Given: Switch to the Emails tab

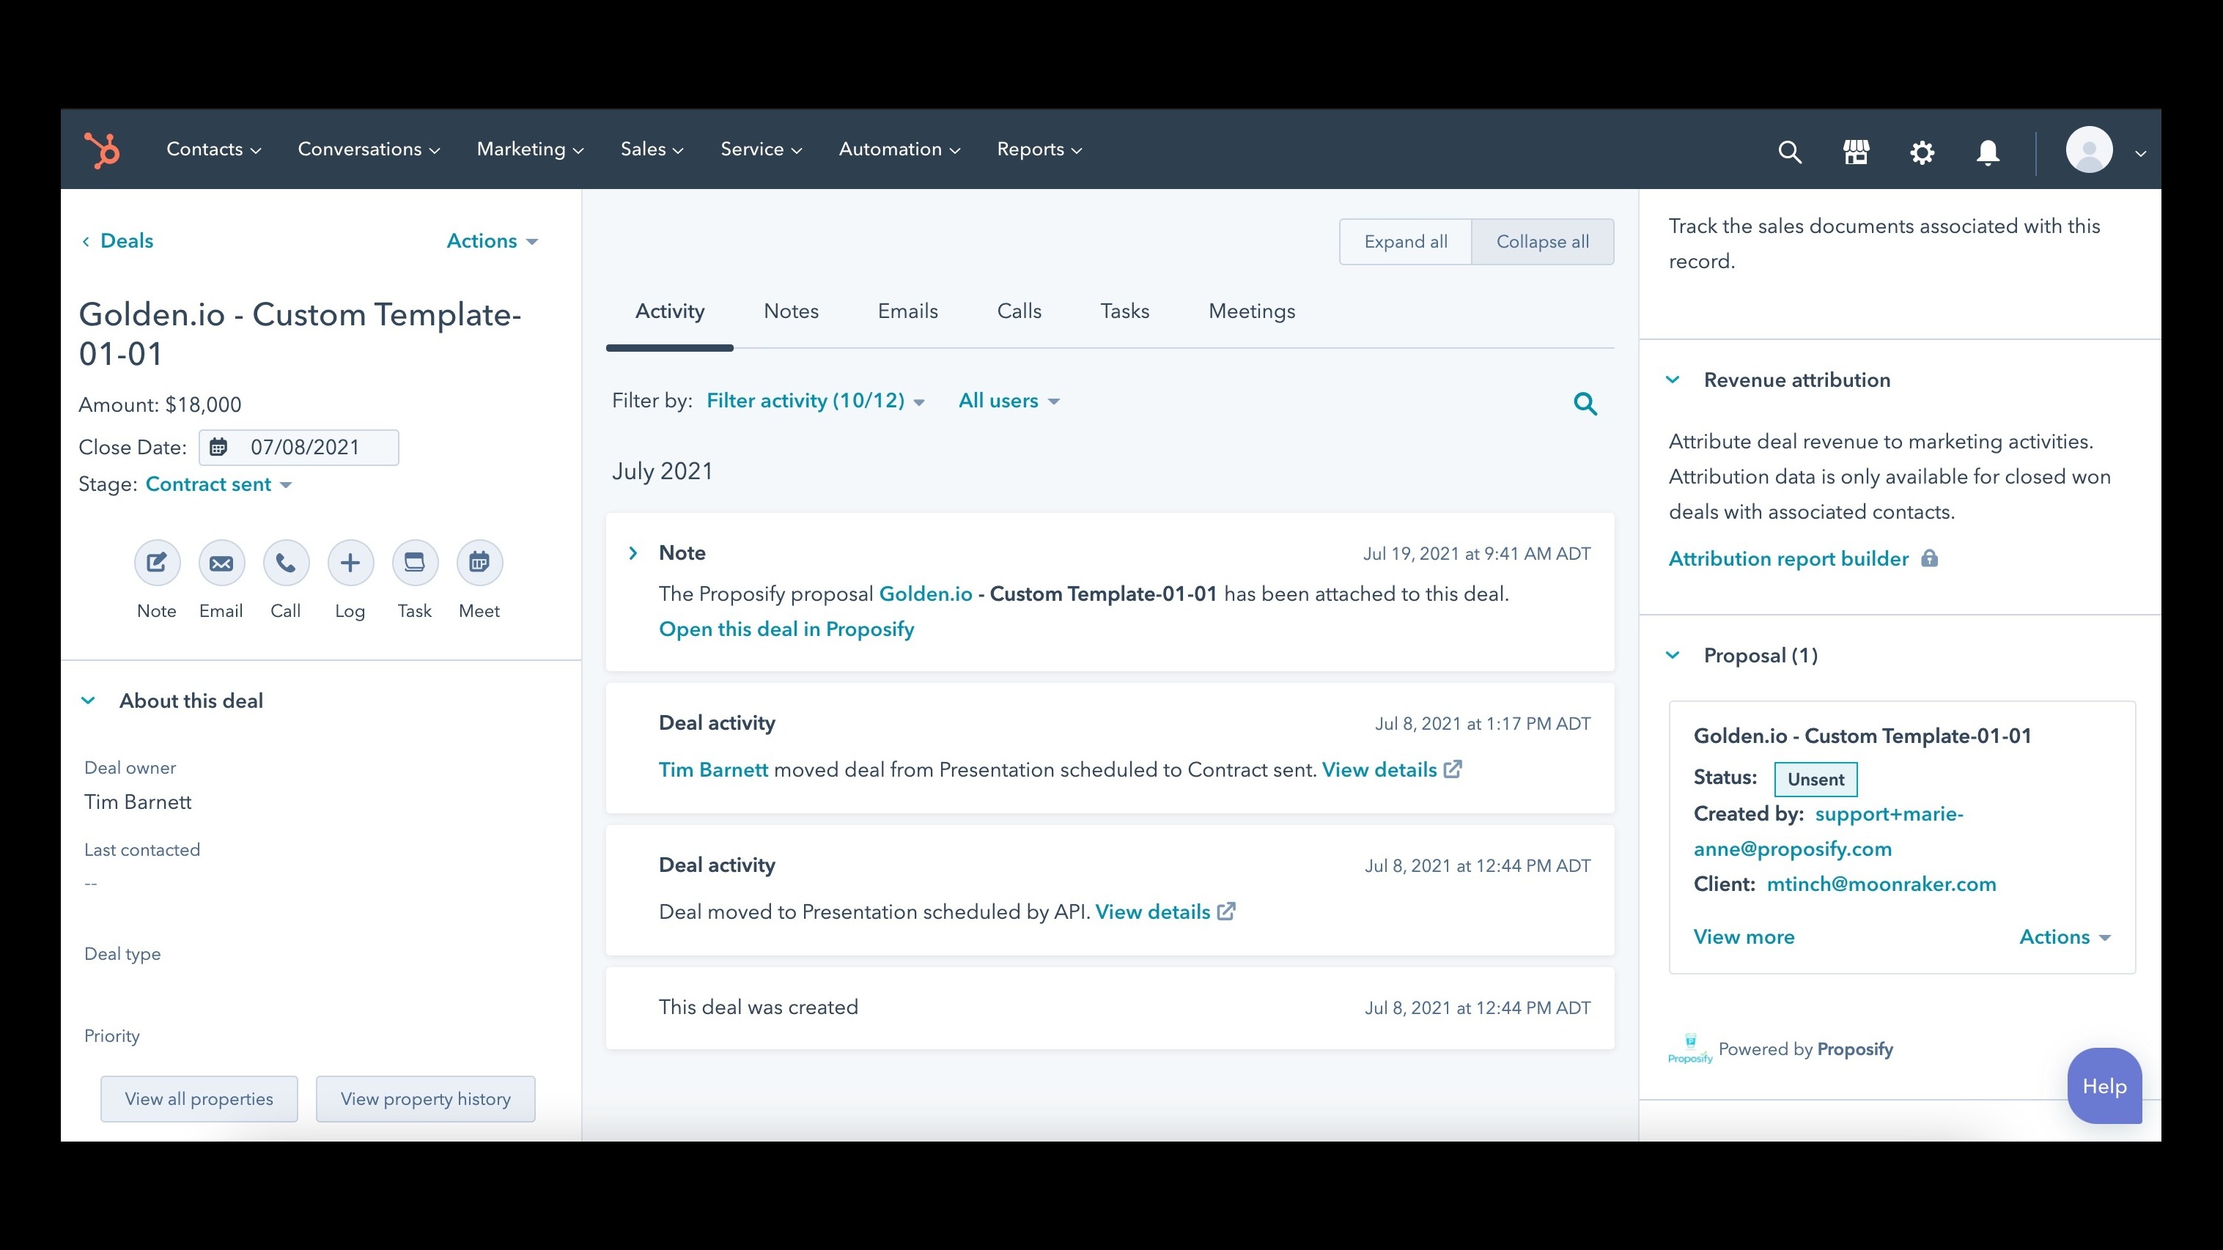Looking at the screenshot, I should [x=907, y=311].
